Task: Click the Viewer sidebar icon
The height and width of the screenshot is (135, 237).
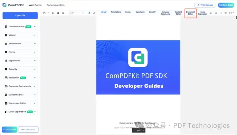Action: click(x=6, y=35)
